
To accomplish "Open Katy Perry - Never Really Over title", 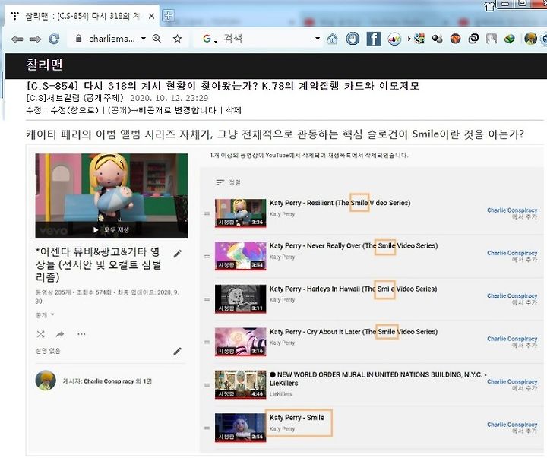I will 353,246.
